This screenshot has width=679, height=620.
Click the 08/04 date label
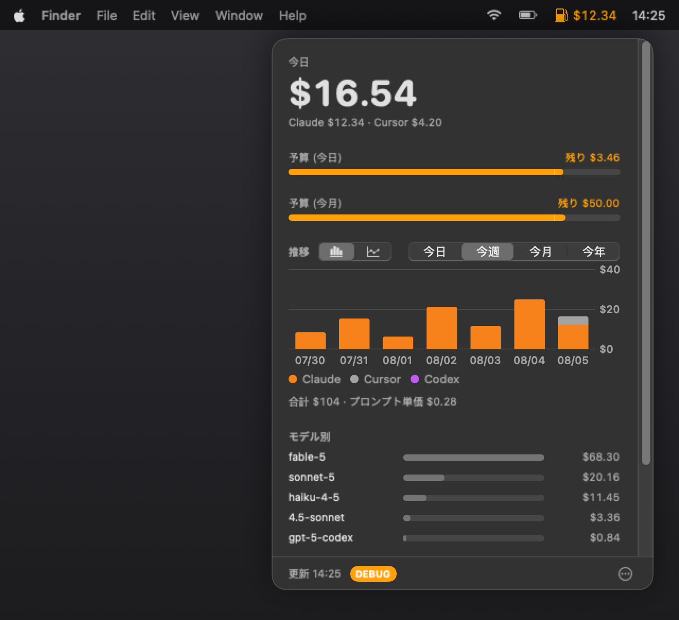pos(529,360)
